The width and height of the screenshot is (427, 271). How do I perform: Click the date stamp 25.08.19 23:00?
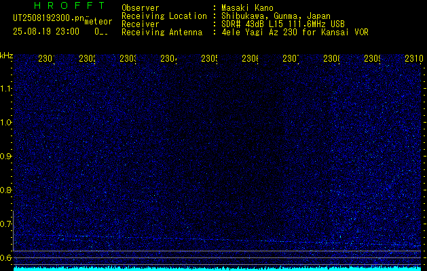(x=46, y=32)
